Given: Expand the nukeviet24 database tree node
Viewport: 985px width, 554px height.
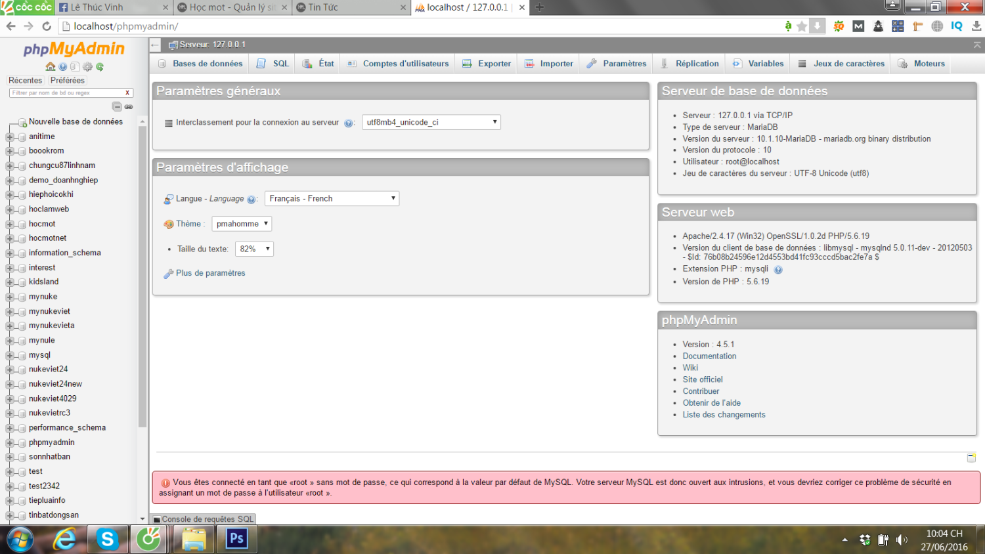Looking at the screenshot, I should point(10,370).
